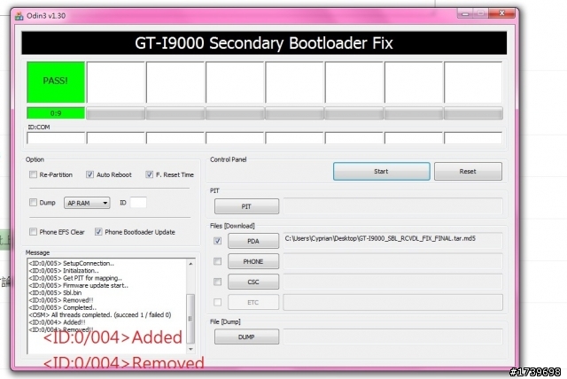Uncheck Phone Bootloader Update

(98, 232)
